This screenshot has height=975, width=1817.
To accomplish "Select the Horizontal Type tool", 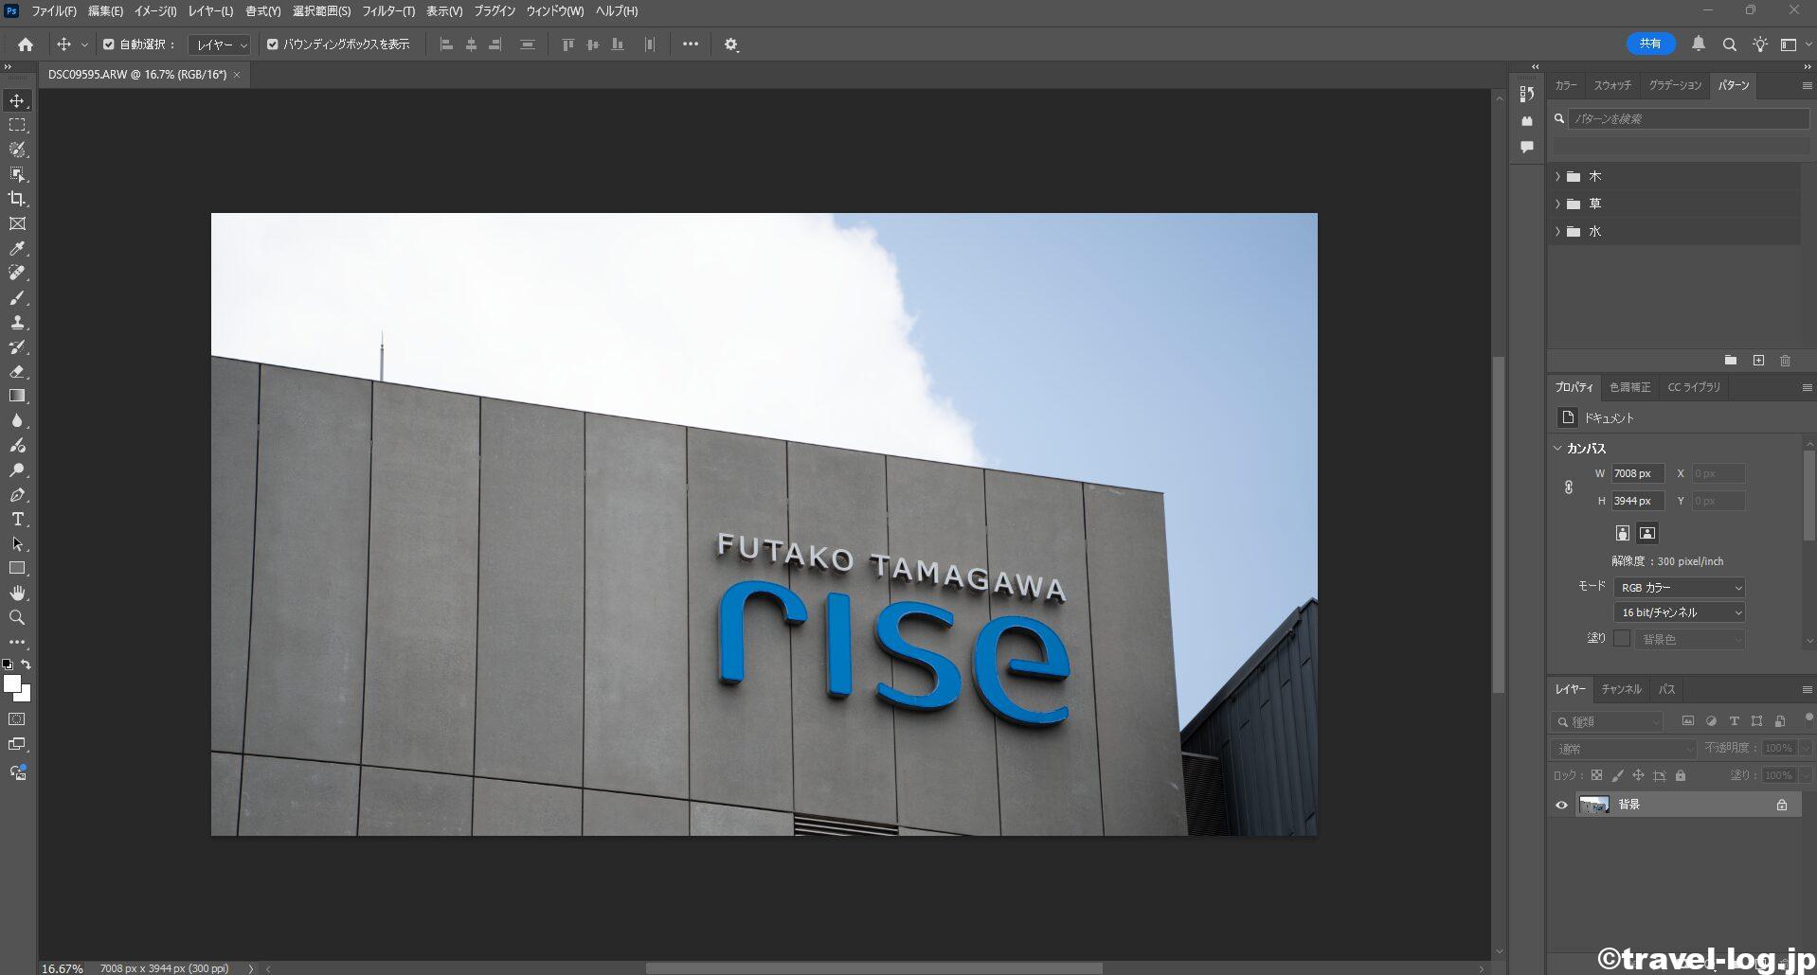I will tap(17, 519).
